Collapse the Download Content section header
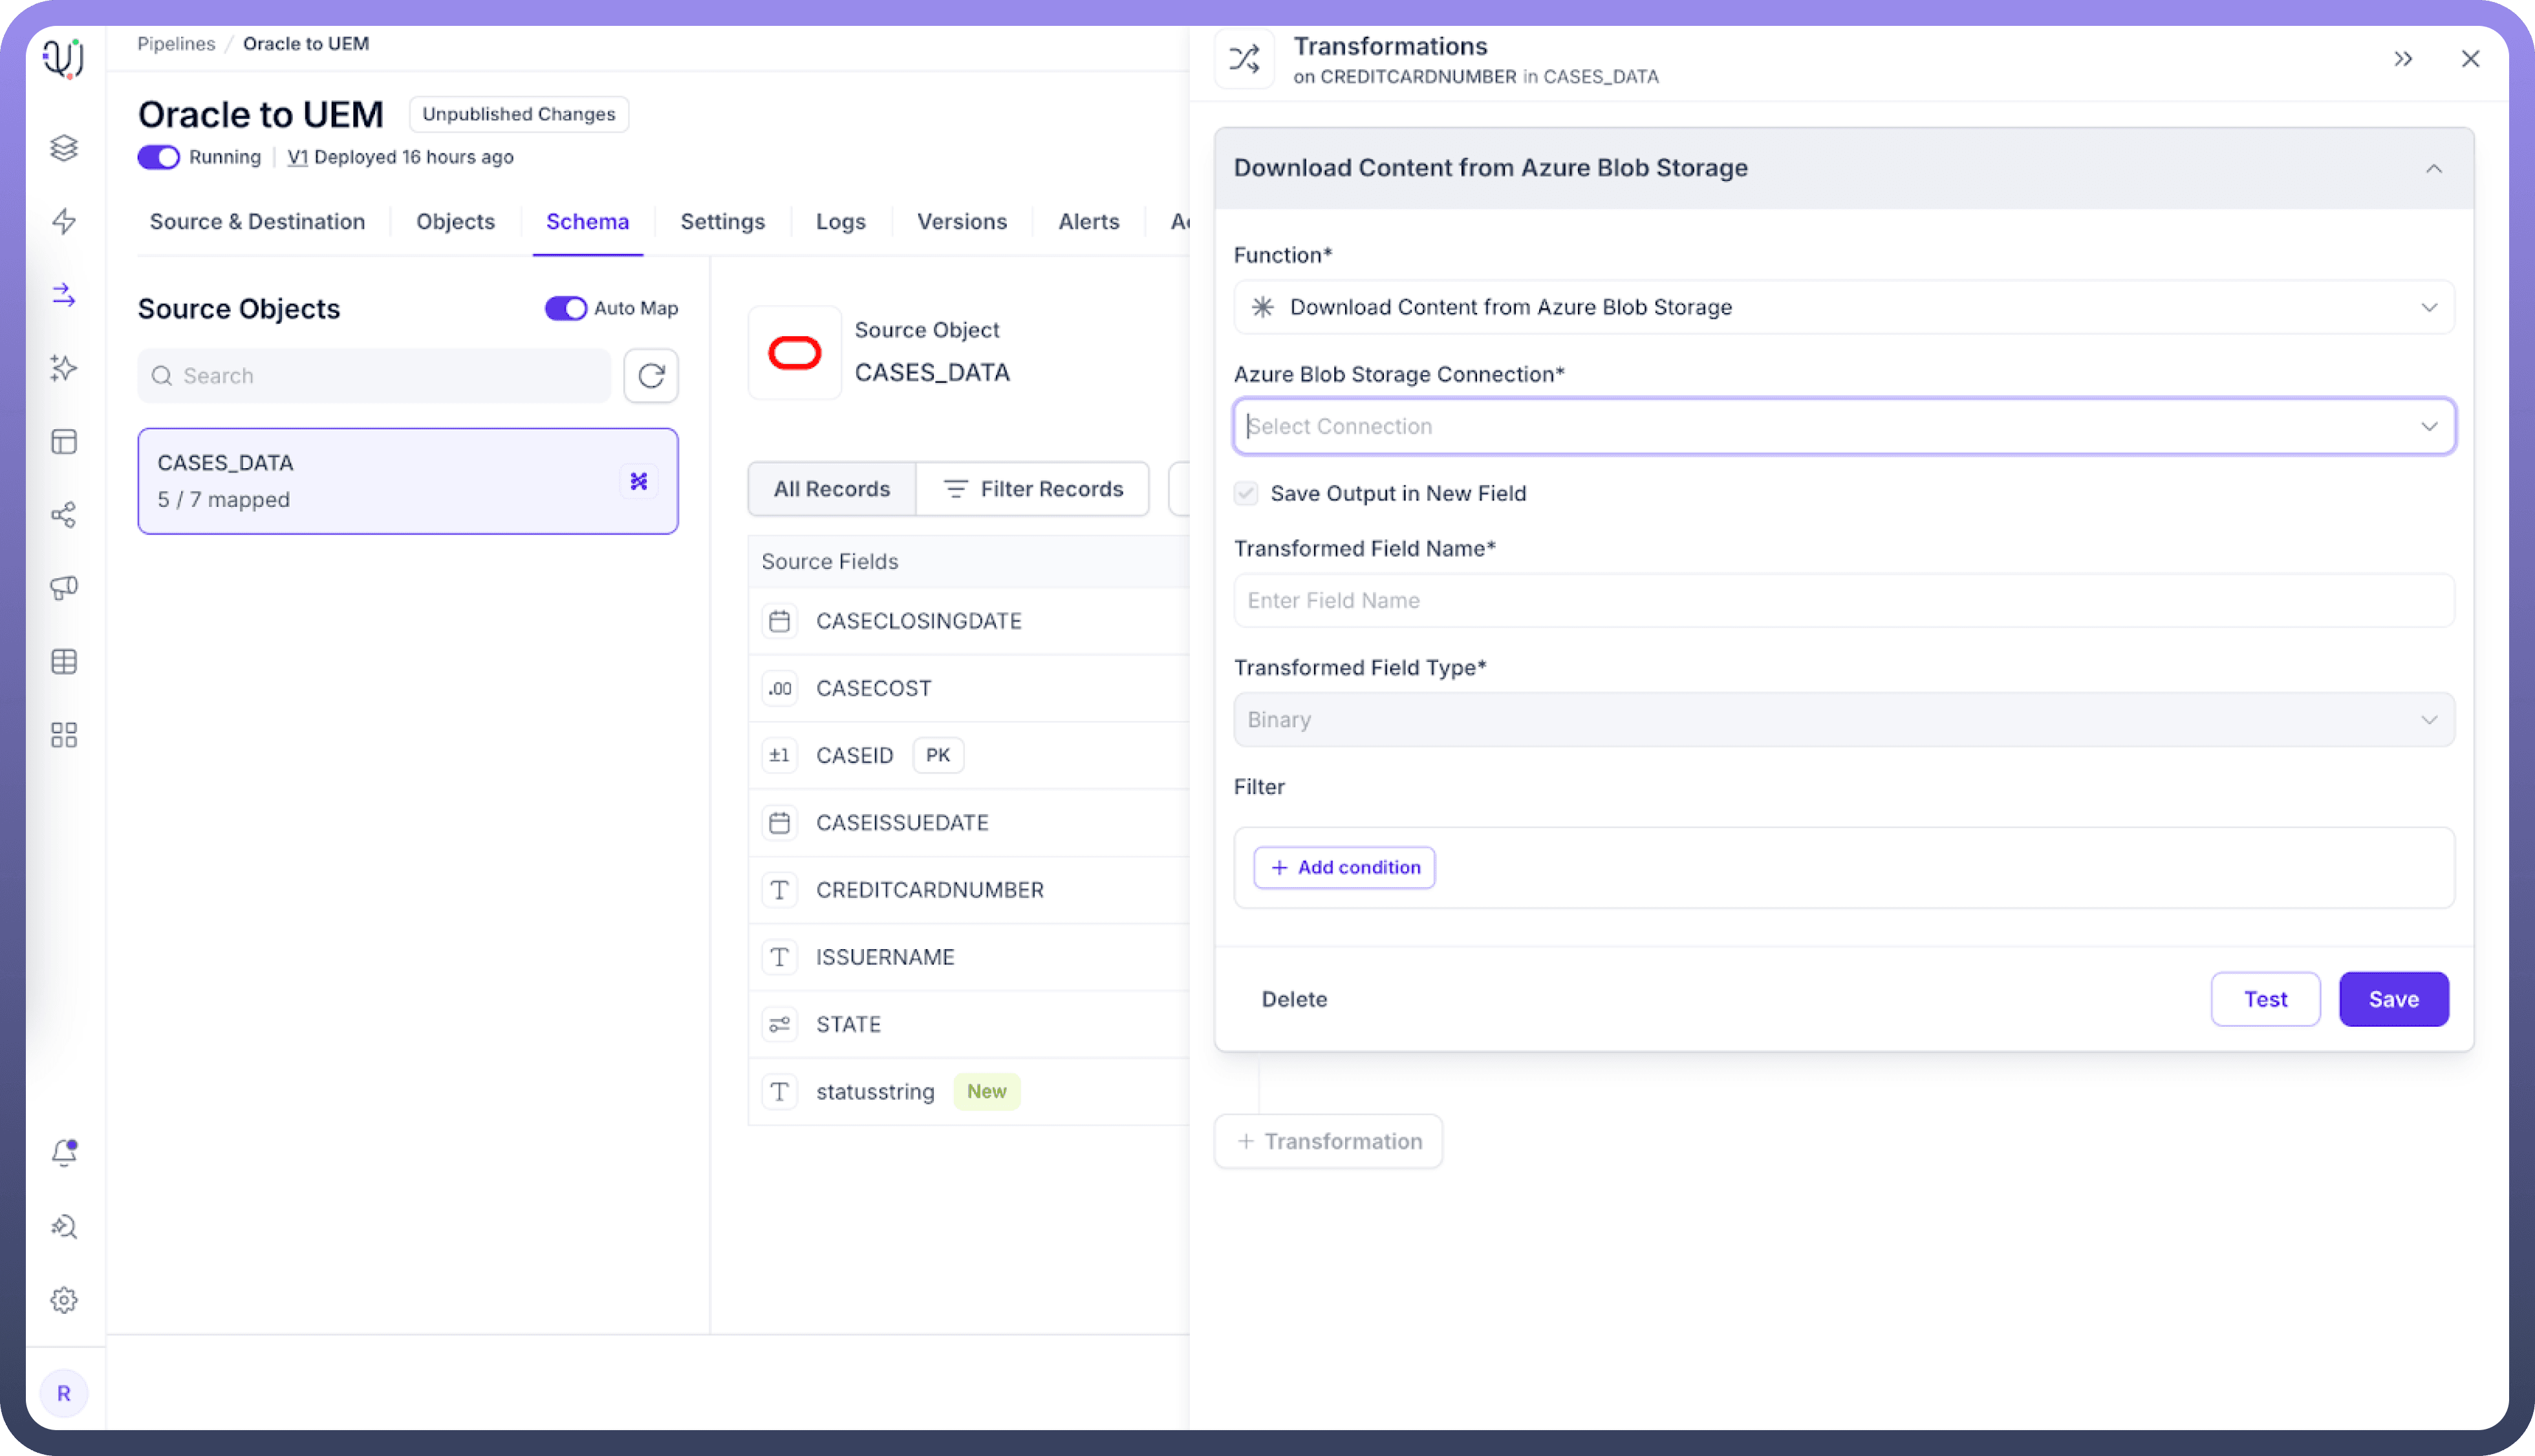 2433,168
